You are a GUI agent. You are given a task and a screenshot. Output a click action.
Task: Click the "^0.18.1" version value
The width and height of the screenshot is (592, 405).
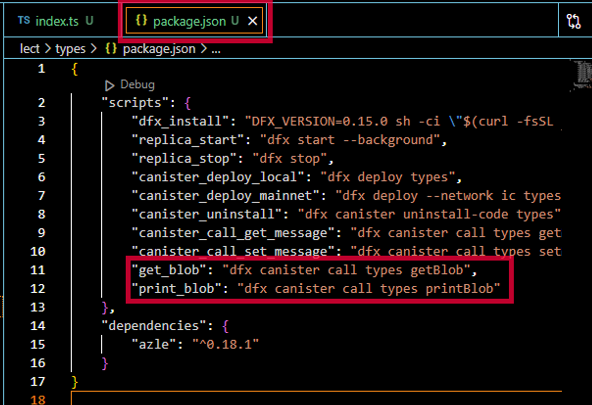[225, 344]
